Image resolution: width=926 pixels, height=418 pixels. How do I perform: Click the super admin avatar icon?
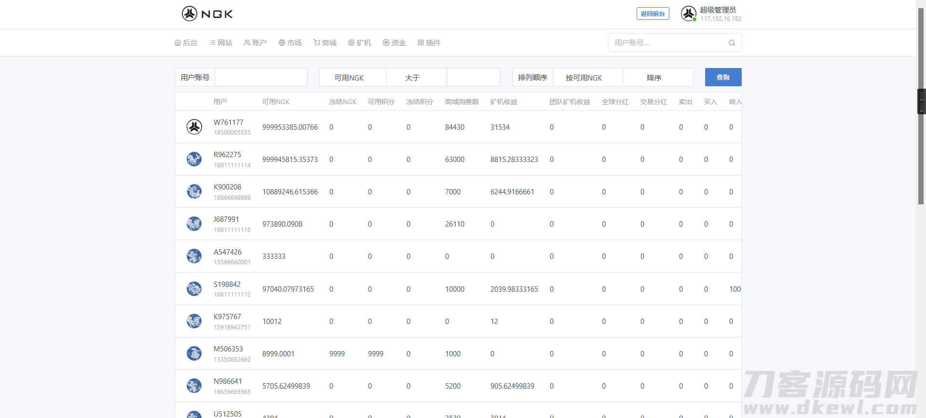click(x=688, y=13)
